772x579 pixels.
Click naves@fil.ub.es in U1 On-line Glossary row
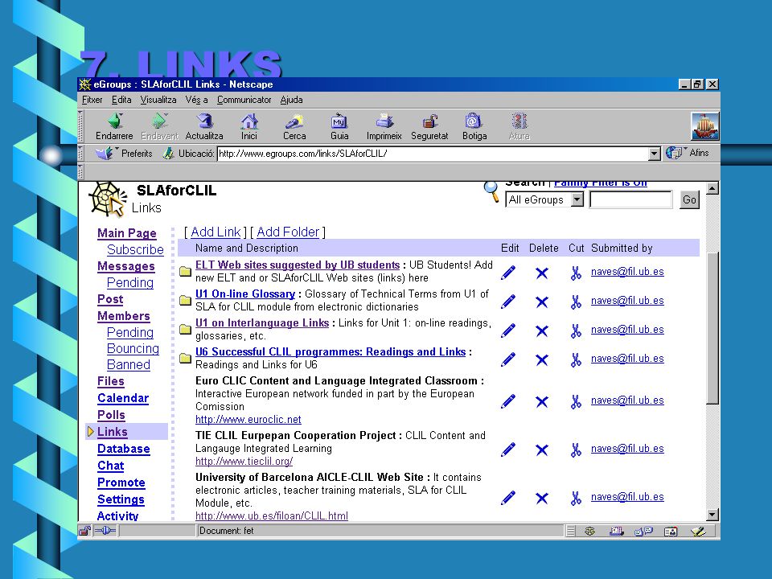[x=627, y=300]
